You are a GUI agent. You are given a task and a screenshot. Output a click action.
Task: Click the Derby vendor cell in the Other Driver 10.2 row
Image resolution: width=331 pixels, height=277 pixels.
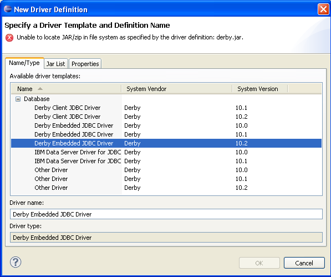133,188
